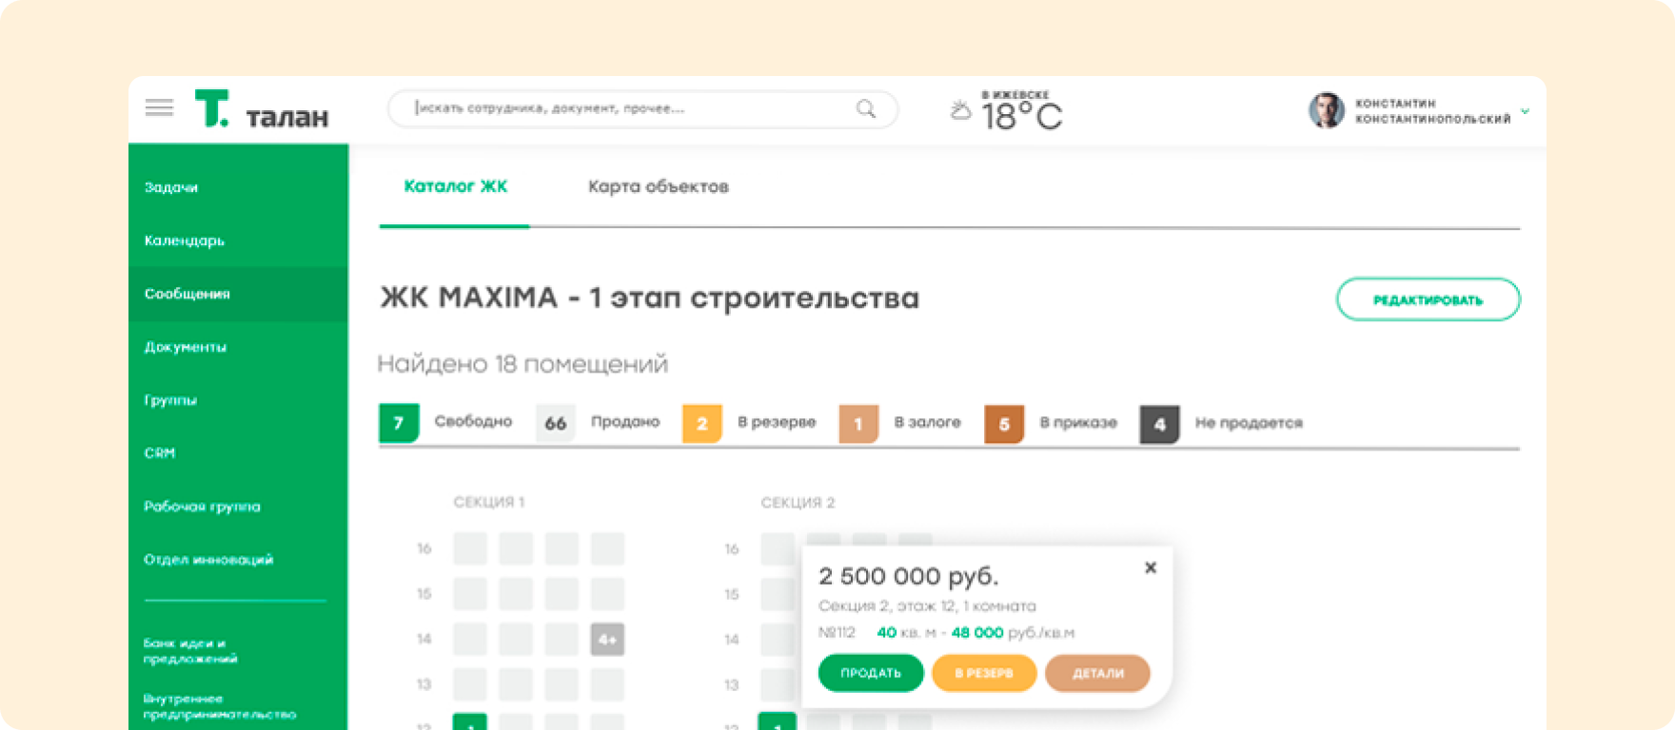Image resolution: width=1675 pixels, height=730 pixels.
Task: Filter by the grey Продано 66 swatch
Action: pyautogui.click(x=555, y=423)
